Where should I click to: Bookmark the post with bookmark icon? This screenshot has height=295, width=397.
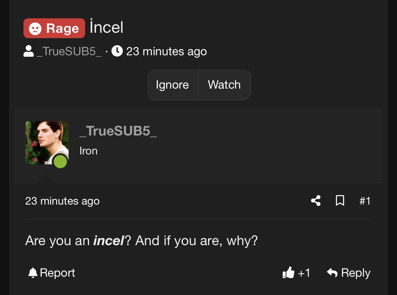tap(340, 200)
